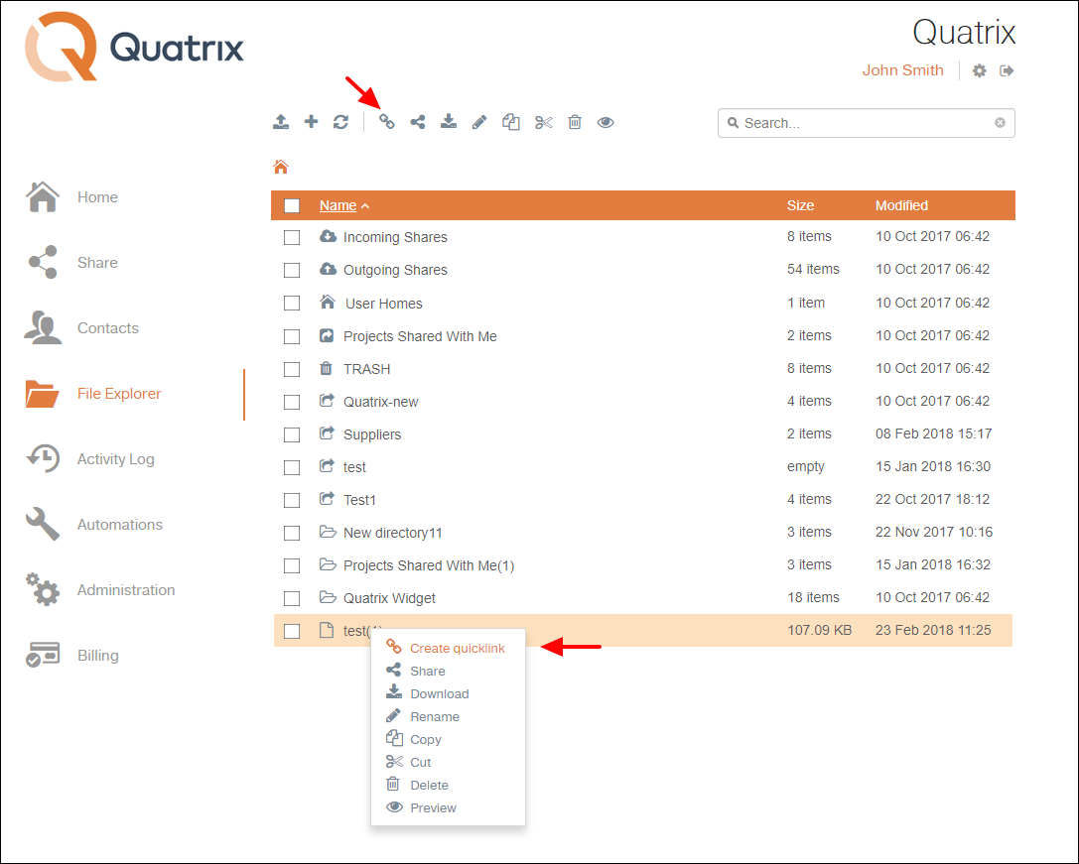Open Automations in the sidebar
Image resolution: width=1079 pixels, height=864 pixels.
coord(94,524)
